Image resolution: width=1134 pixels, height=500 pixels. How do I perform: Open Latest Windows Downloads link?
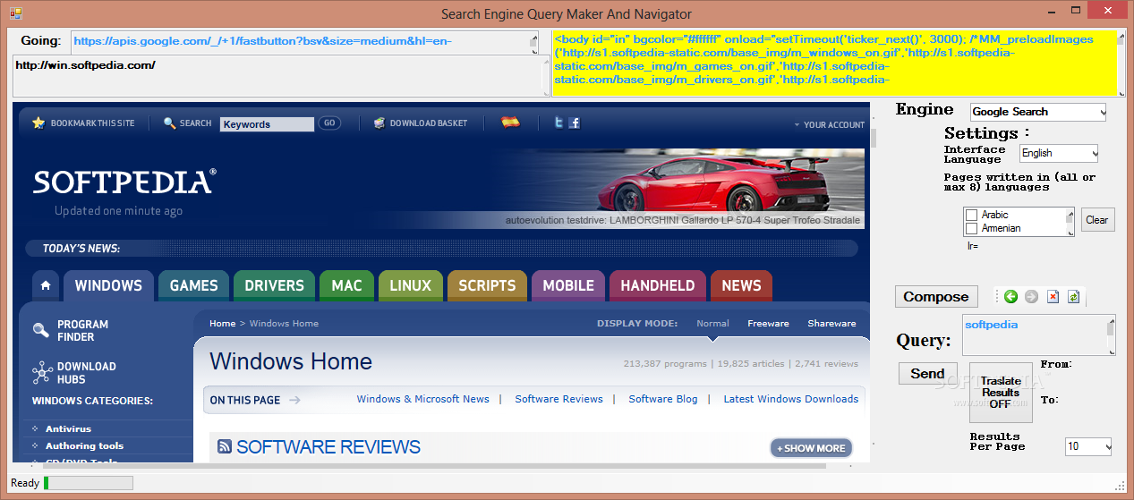791,399
